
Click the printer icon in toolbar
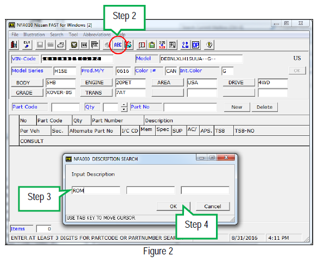61,45
